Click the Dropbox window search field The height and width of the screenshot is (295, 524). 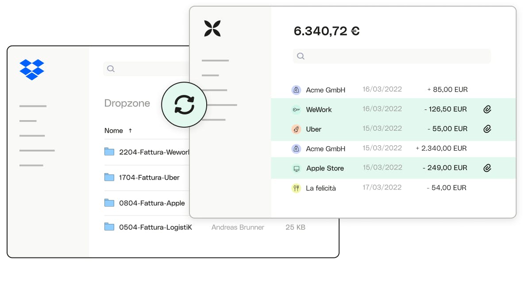click(x=146, y=68)
